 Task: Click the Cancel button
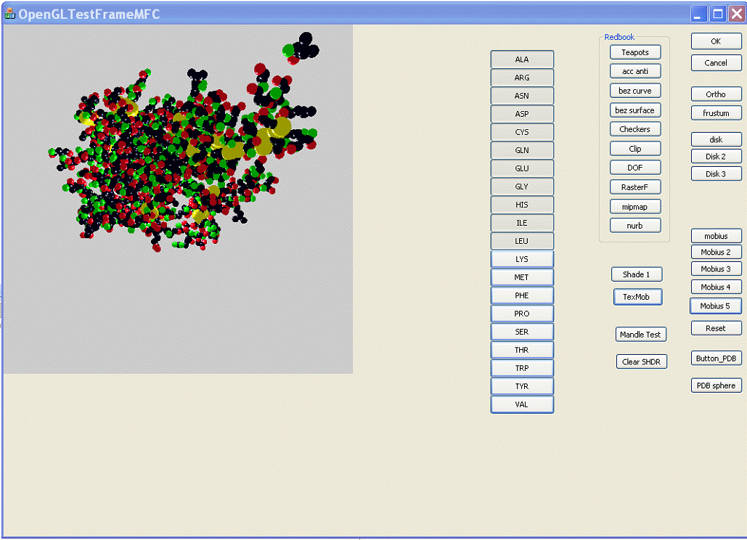(x=716, y=63)
